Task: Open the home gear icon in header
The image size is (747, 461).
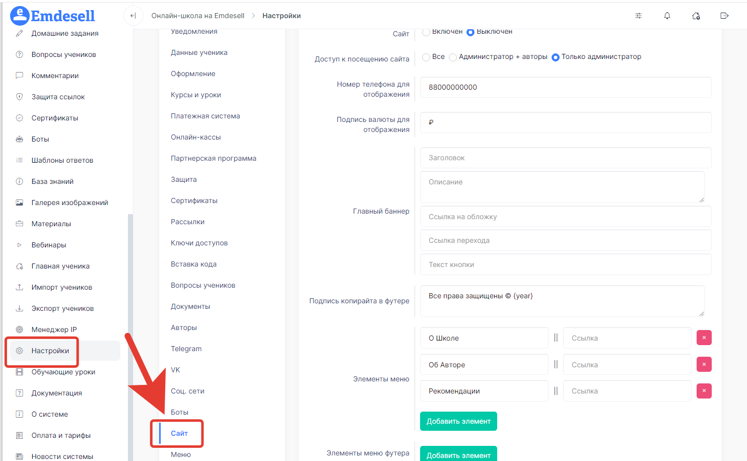Action: point(696,16)
